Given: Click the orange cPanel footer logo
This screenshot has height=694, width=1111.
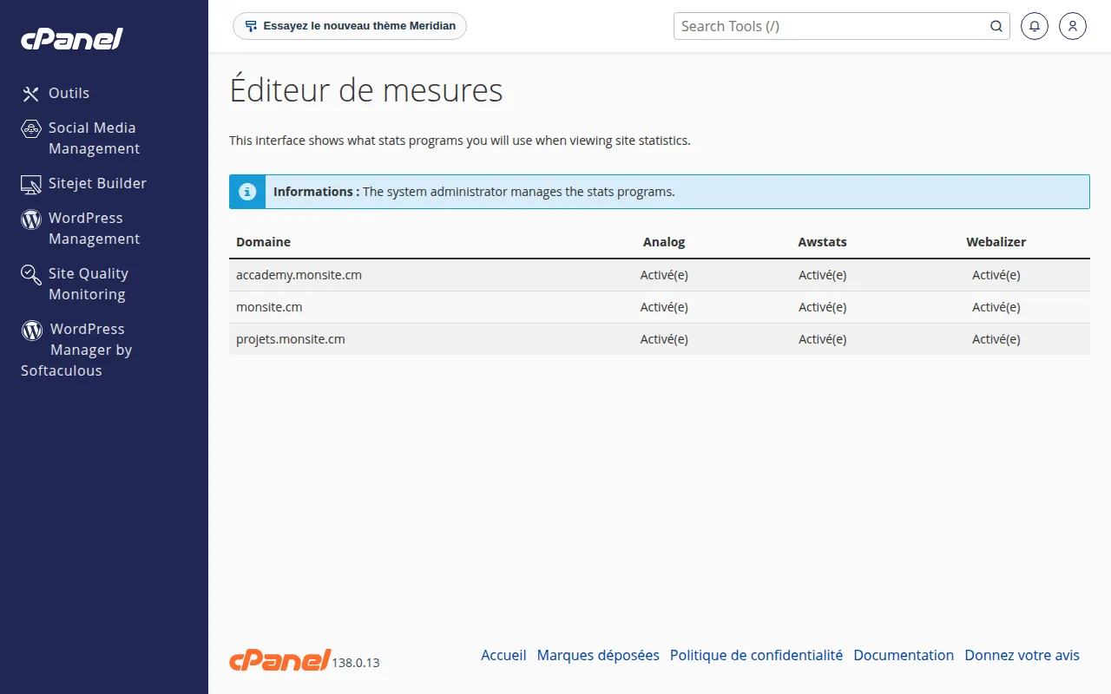Looking at the screenshot, I should pos(279,659).
